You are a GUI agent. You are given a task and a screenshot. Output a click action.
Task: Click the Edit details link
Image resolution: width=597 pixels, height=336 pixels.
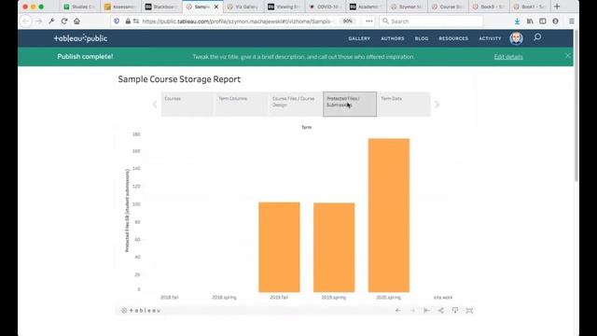[508, 57]
